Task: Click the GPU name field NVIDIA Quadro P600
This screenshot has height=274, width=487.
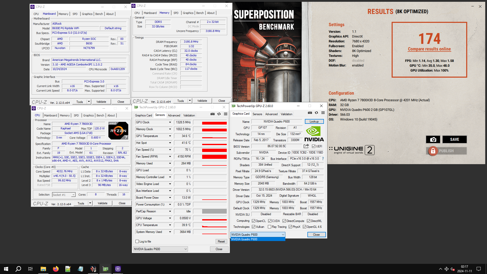Action: [277, 122]
